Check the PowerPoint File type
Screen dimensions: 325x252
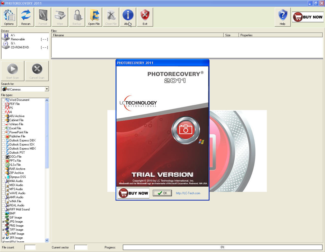pos(3,132)
